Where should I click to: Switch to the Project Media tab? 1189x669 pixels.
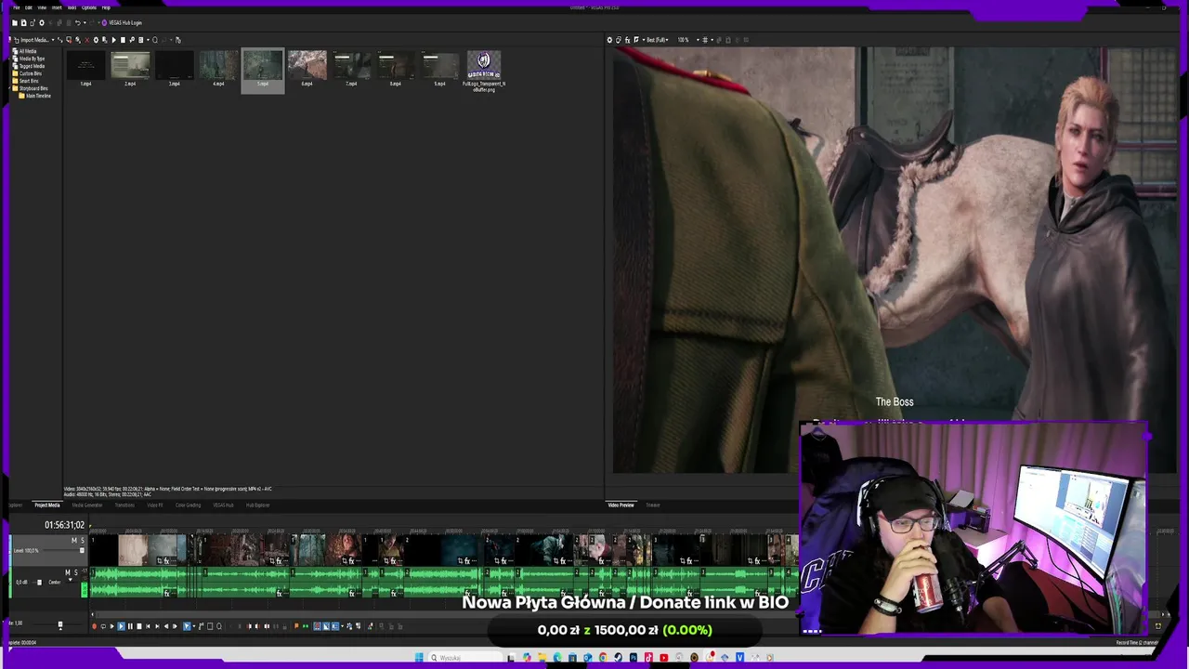pos(47,505)
